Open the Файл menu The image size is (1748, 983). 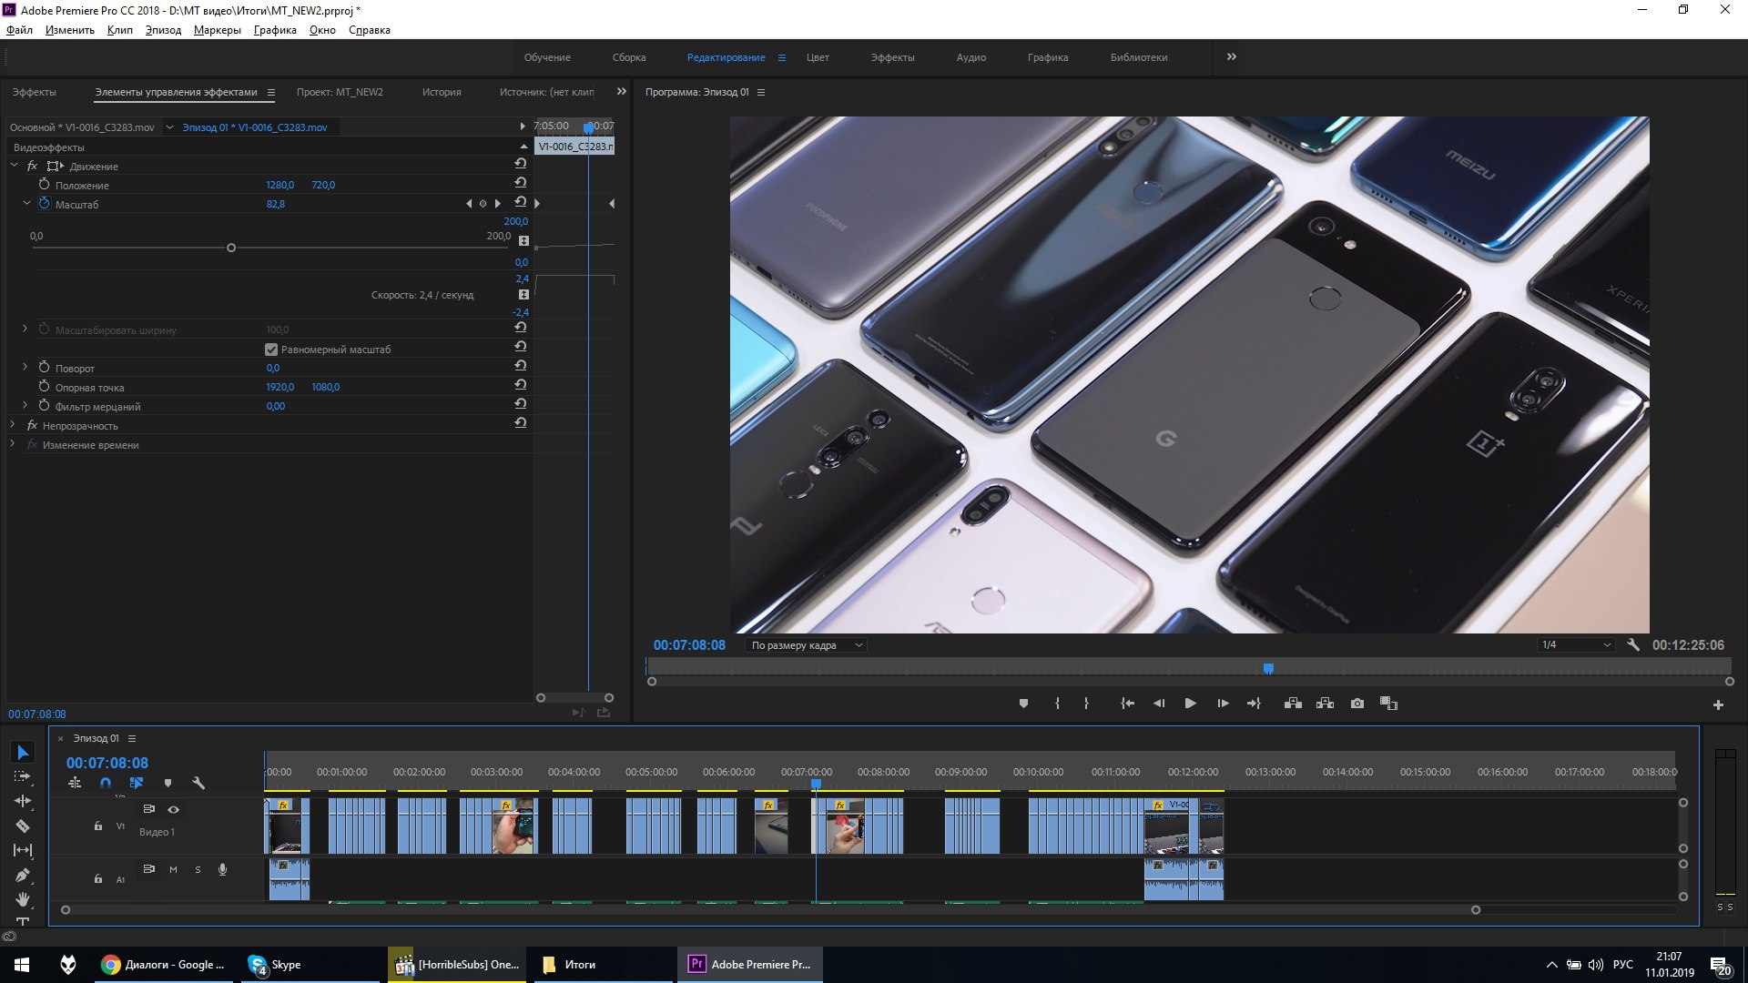(x=19, y=30)
